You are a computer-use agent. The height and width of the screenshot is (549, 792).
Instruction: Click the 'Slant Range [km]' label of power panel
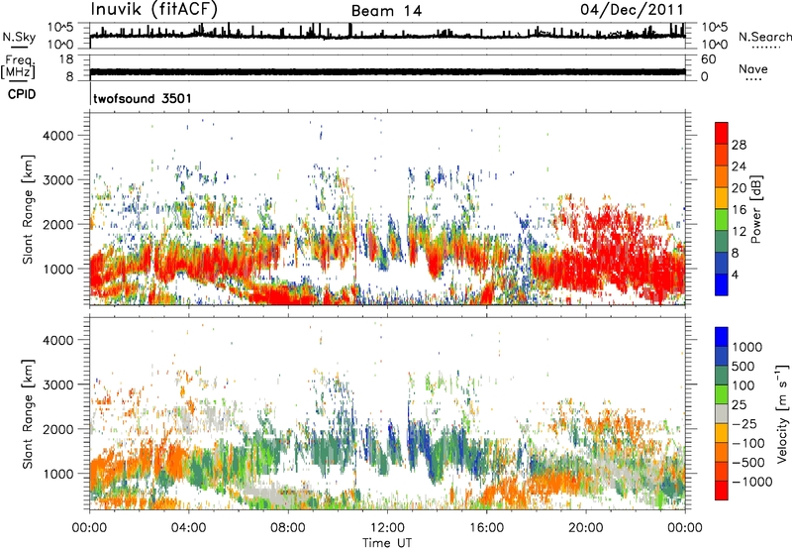click(28, 209)
